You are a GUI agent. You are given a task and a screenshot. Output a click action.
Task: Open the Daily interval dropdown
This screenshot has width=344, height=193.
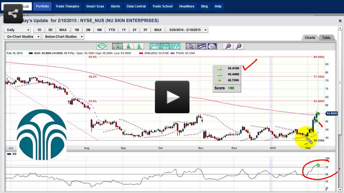[x=17, y=30]
